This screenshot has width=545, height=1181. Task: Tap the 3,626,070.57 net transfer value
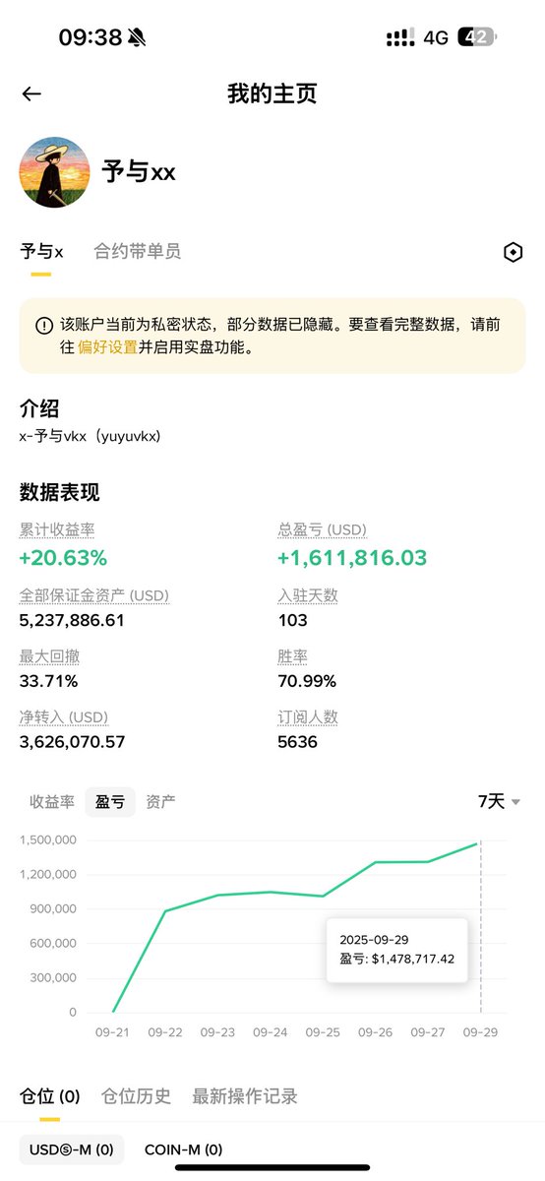[x=72, y=742]
